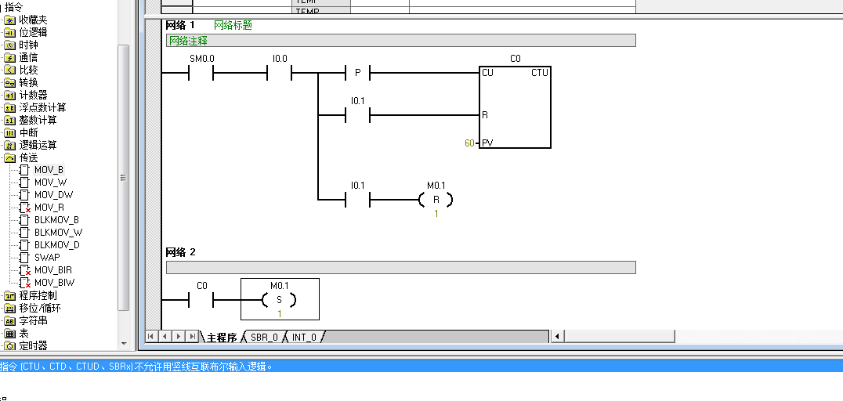The height and width of the screenshot is (401, 843).
Task: Jump to last tab with navigation arrow
Action: pos(193,337)
